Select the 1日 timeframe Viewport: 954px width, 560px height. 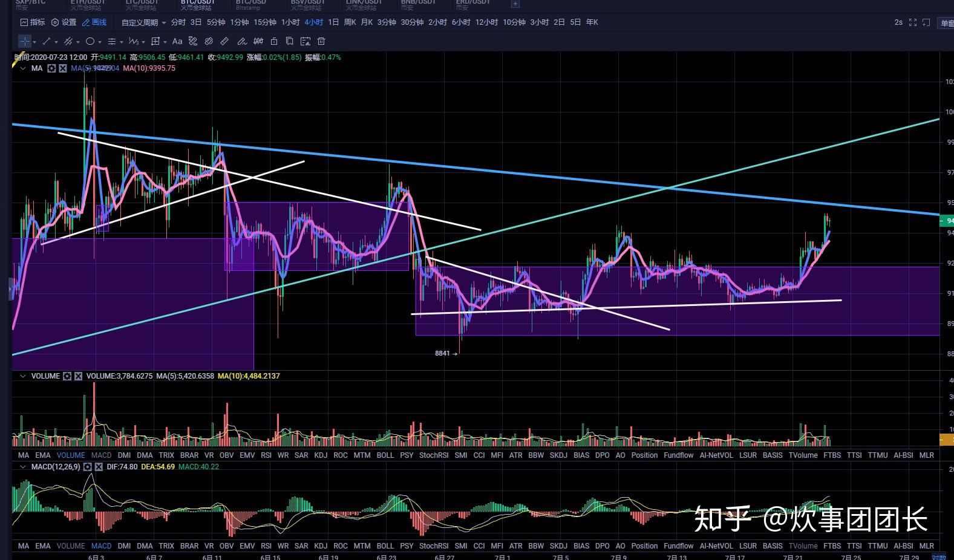point(333,22)
